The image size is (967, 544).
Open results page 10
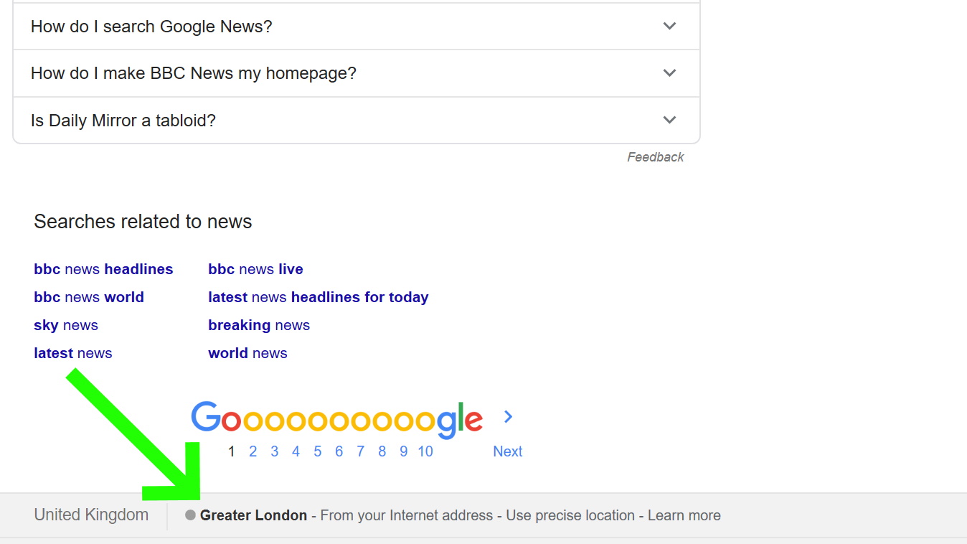(425, 451)
